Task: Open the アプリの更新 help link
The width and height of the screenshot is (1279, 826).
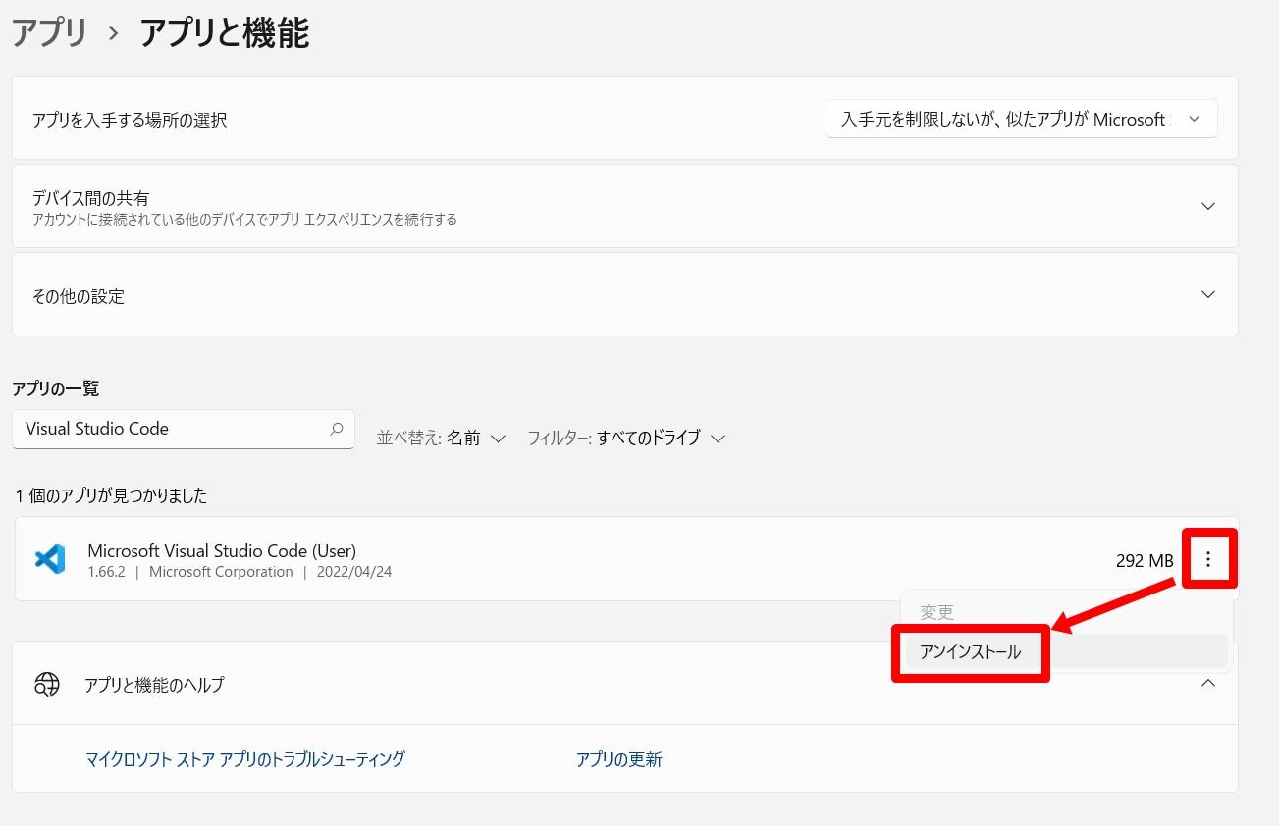Action: tap(618, 759)
